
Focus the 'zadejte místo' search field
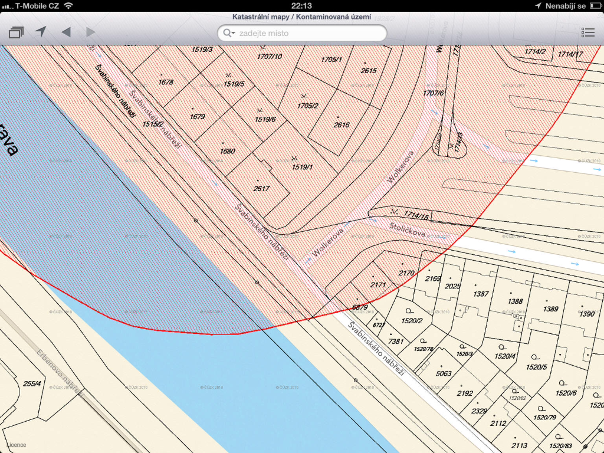click(x=302, y=33)
